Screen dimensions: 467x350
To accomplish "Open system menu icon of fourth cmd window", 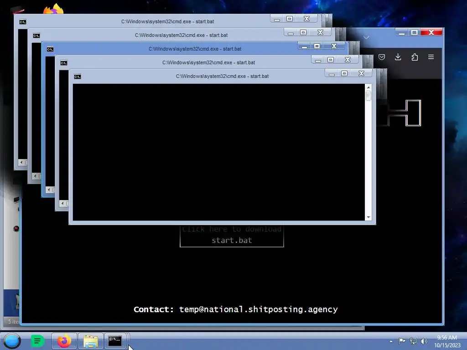I will pos(64,63).
